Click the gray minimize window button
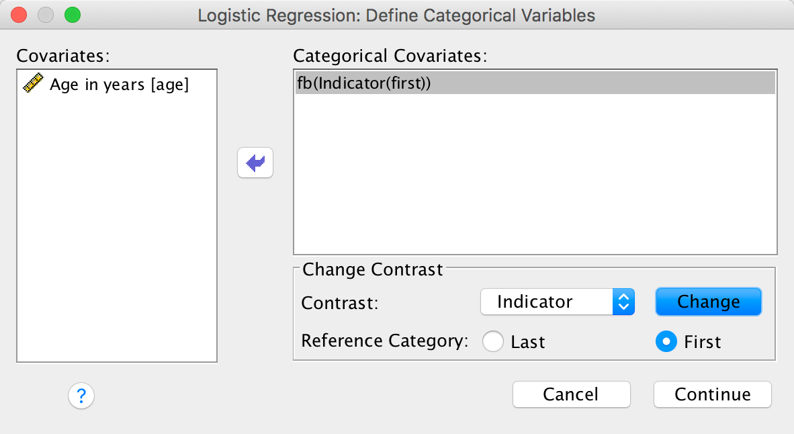The width and height of the screenshot is (794, 434). click(46, 15)
